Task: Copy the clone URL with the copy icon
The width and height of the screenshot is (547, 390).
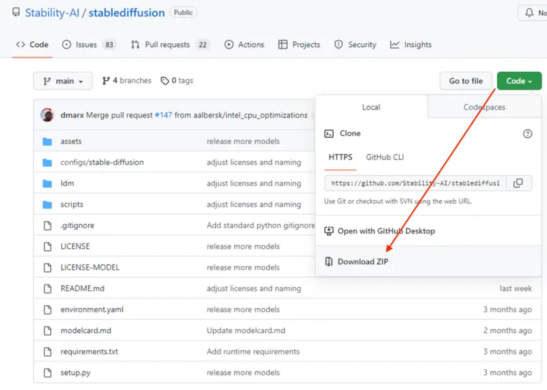Action: click(x=518, y=183)
